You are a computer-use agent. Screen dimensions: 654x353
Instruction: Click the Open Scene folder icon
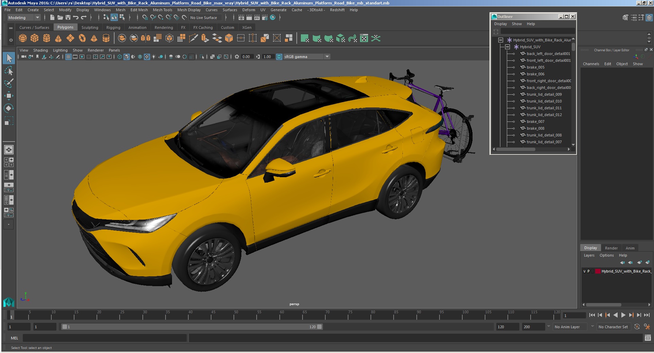pyautogui.click(x=60, y=18)
